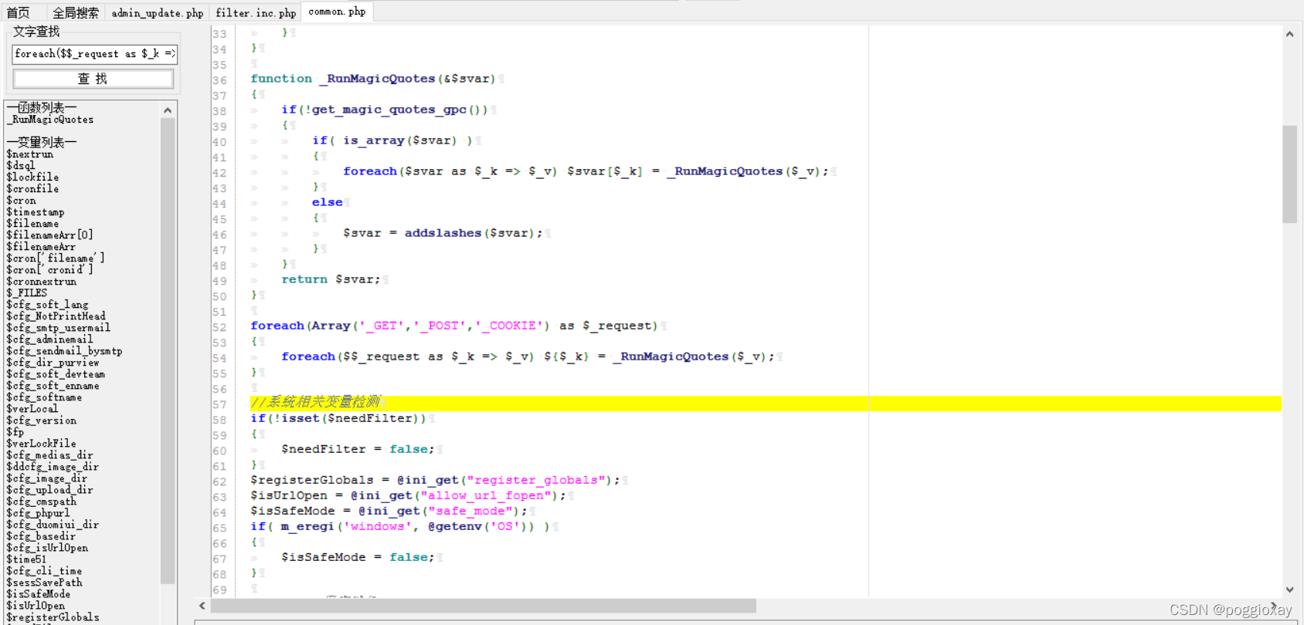Switch to the 全局搜索 tab
Viewport: 1304px width, 625px height.
pyautogui.click(x=76, y=12)
